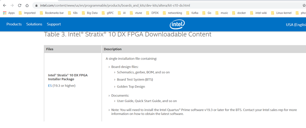Click the padlock site info icon
The width and height of the screenshot is (306, 128).
click(36, 5)
